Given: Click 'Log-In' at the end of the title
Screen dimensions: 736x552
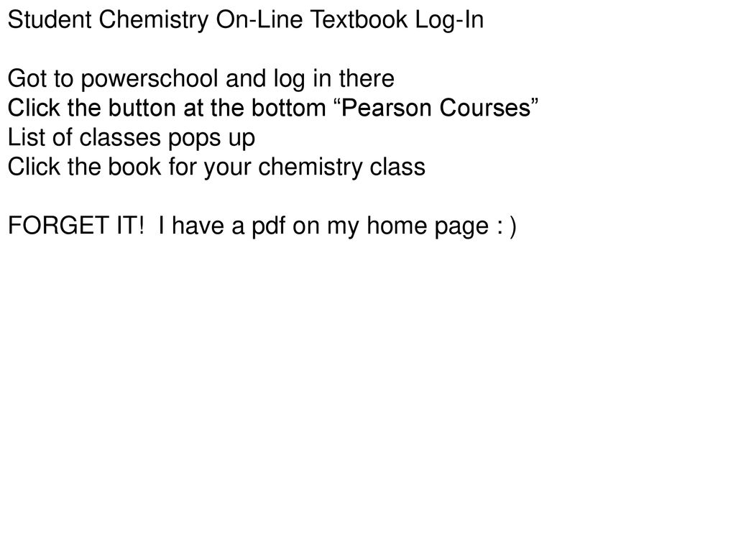Looking at the screenshot, I should point(449,21).
